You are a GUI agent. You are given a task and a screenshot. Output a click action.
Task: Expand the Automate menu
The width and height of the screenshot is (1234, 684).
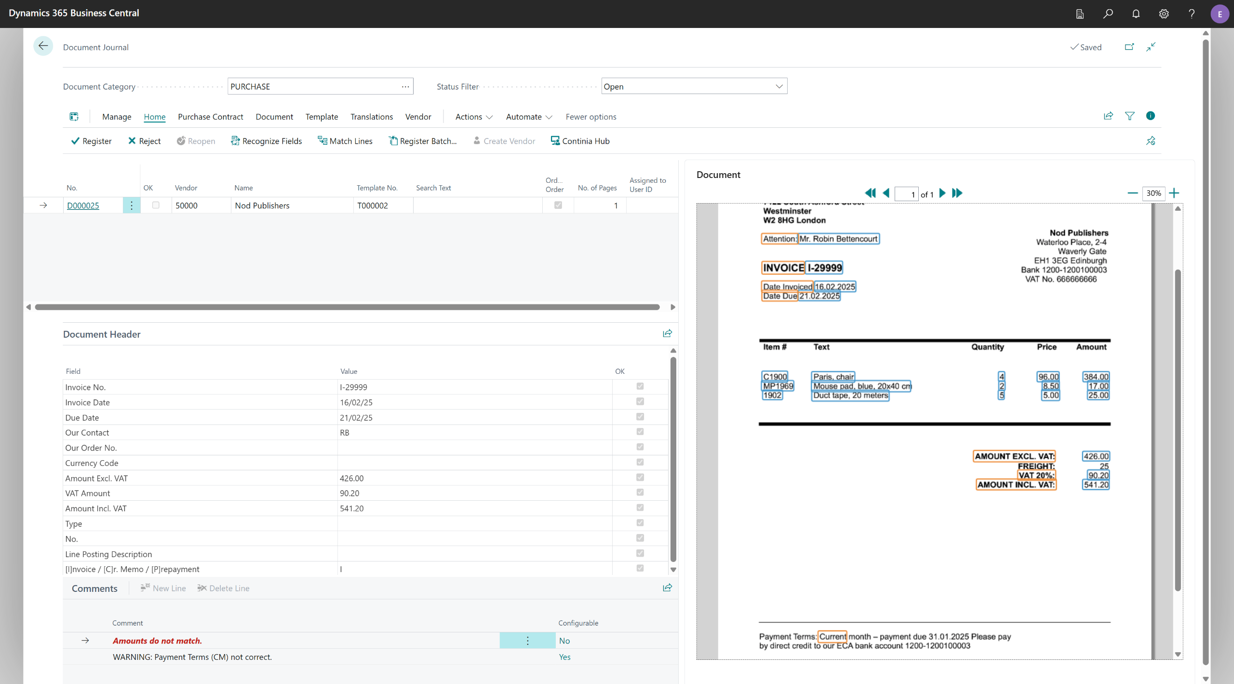click(x=529, y=117)
